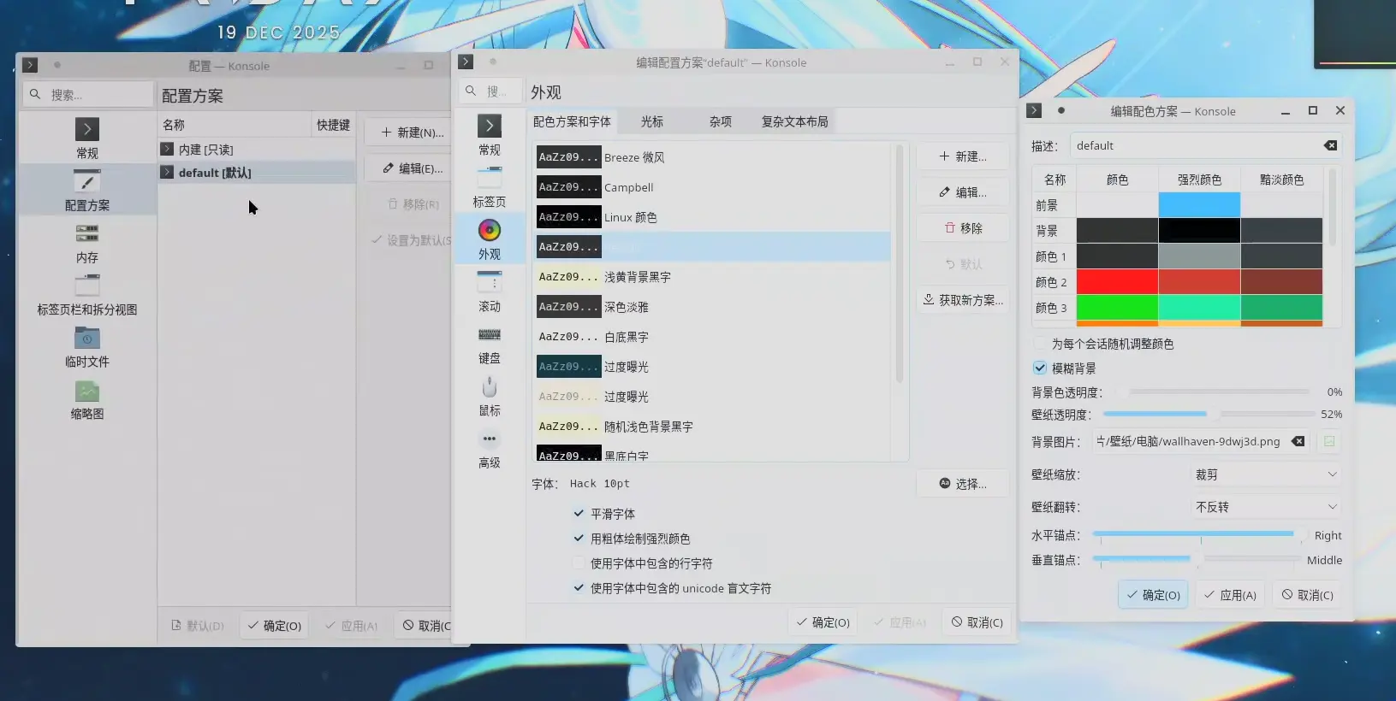Pick 颜色 3 green 颜色 swatch
1396x701 pixels.
[1117, 307]
